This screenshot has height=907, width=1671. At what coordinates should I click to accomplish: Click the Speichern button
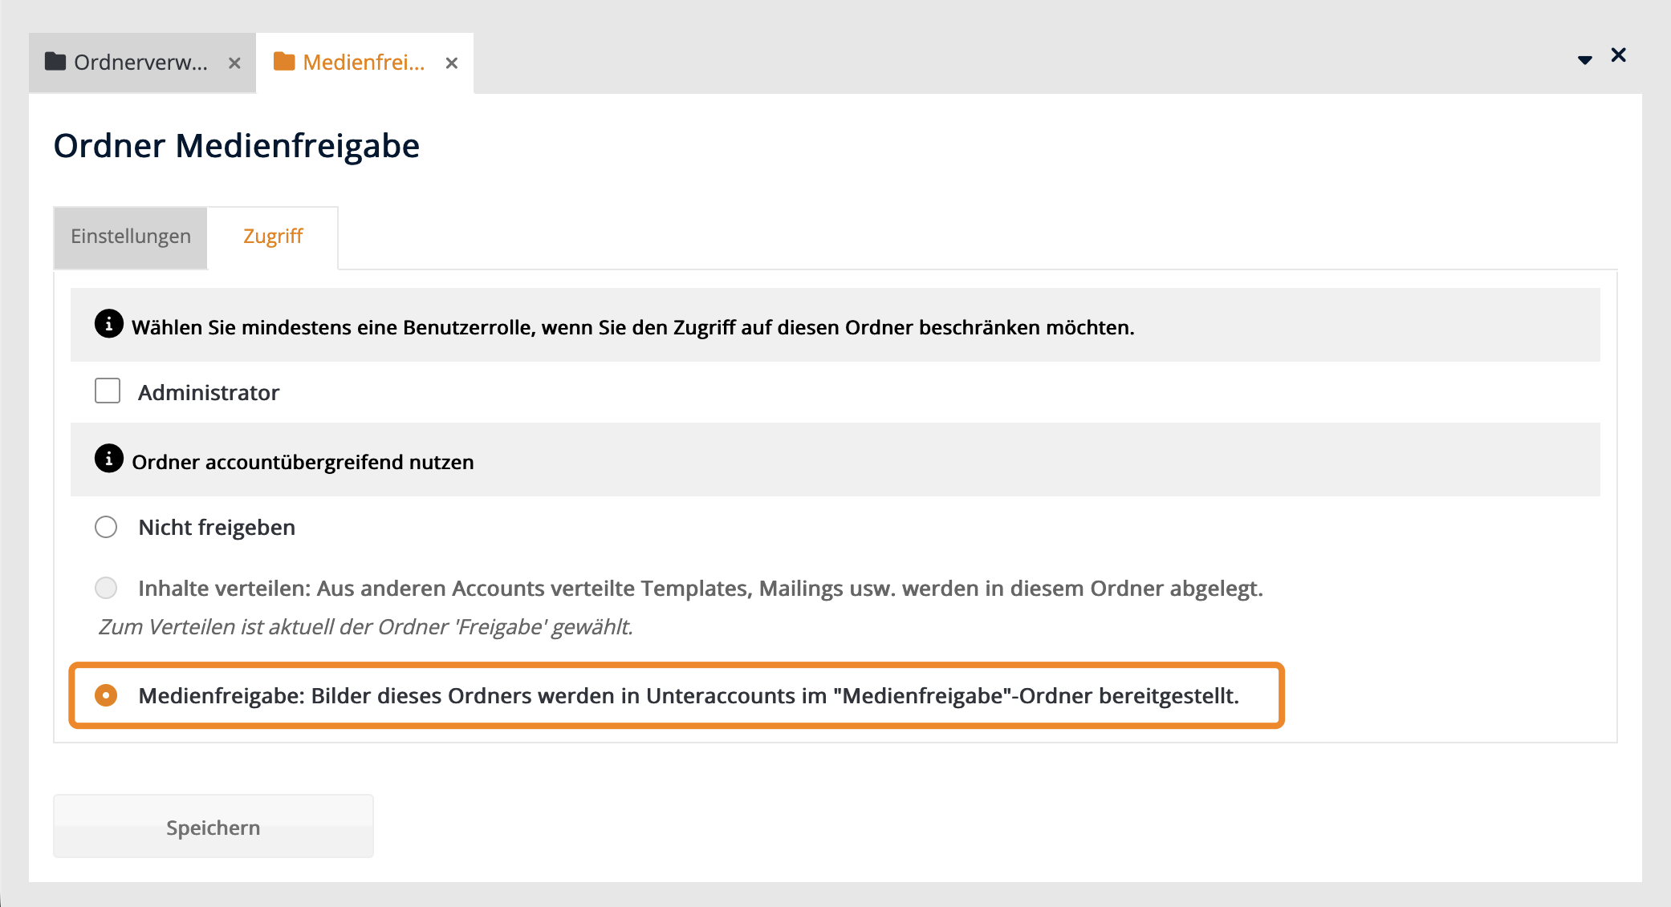(x=213, y=827)
